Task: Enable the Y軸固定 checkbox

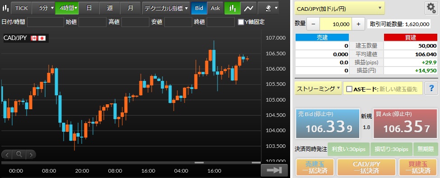Action: (241, 22)
